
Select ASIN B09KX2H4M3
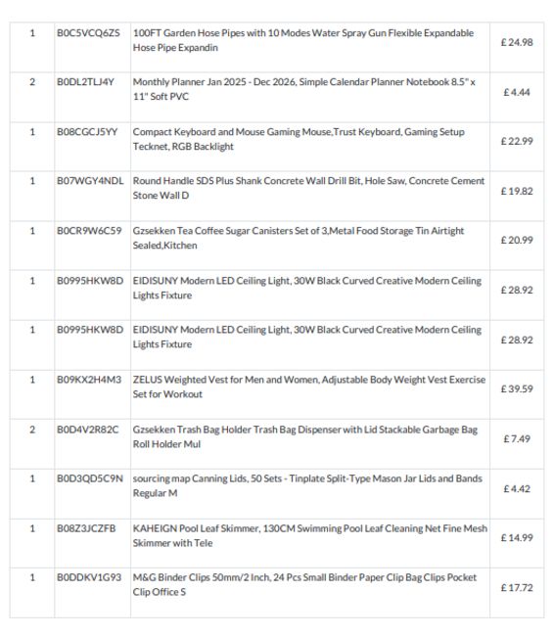click(x=89, y=380)
